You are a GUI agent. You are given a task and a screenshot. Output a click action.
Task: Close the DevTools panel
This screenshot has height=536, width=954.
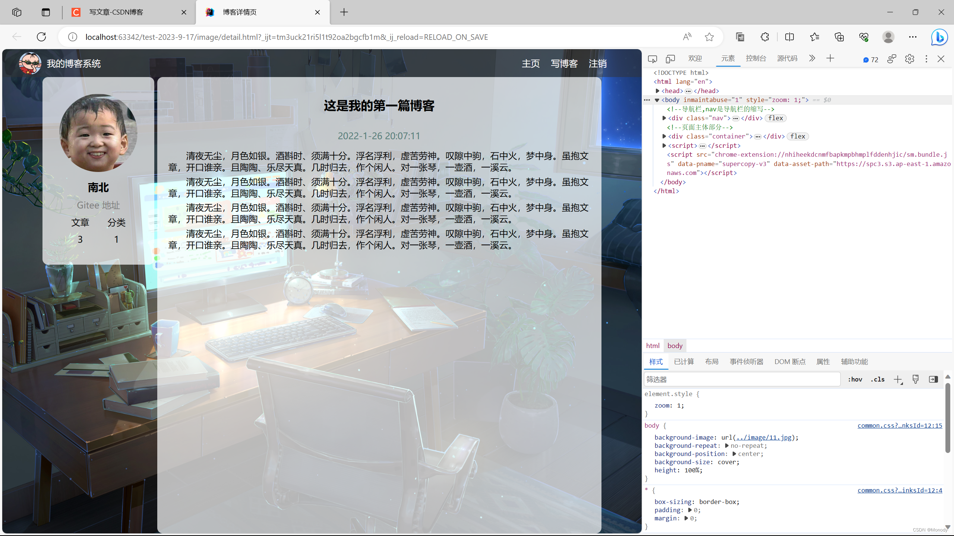[941, 59]
